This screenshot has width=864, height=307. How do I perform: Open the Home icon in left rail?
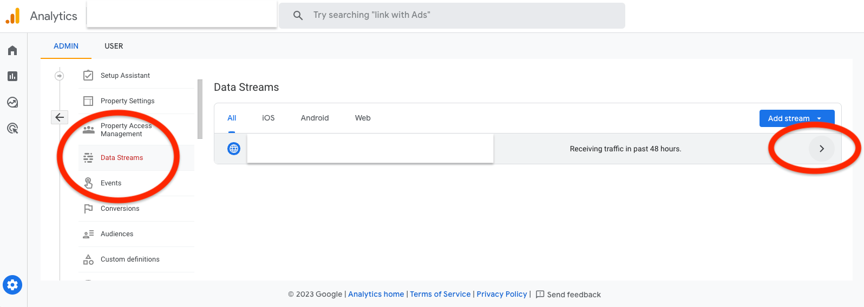(12, 50)
